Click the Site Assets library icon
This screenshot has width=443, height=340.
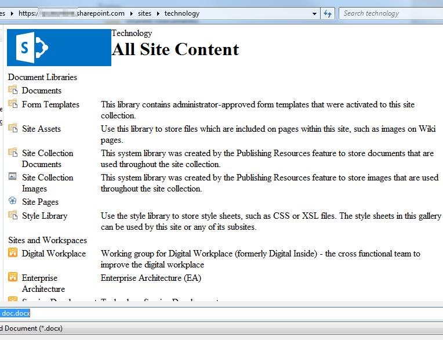pos(13,128)
